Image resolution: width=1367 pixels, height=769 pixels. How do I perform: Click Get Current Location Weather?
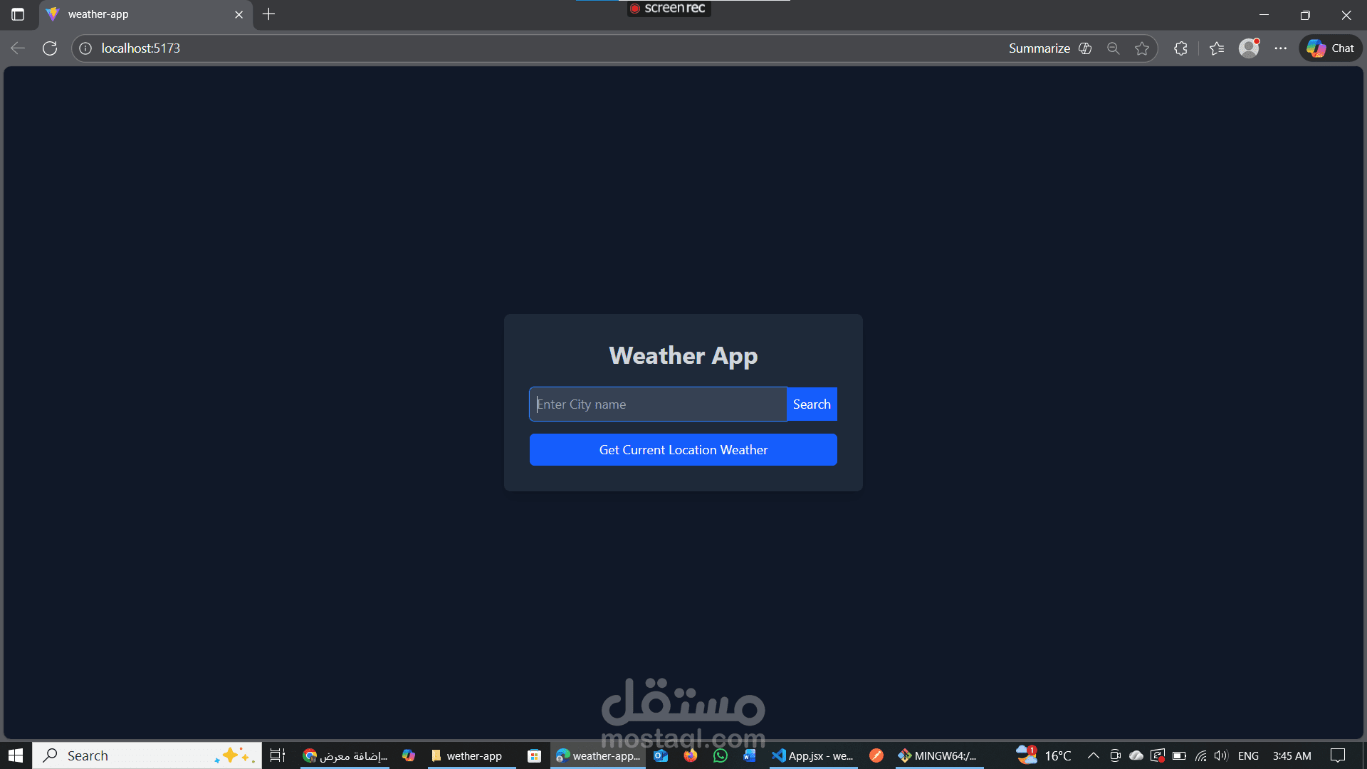tap(683, 449)
